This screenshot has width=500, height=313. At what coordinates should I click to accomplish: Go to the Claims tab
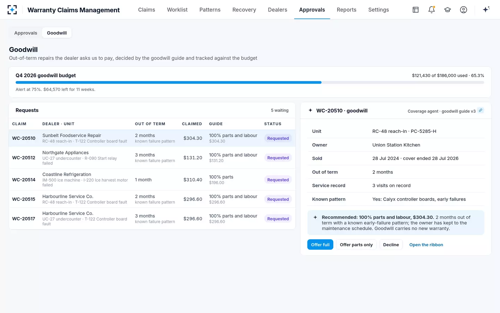click(147, 10)
